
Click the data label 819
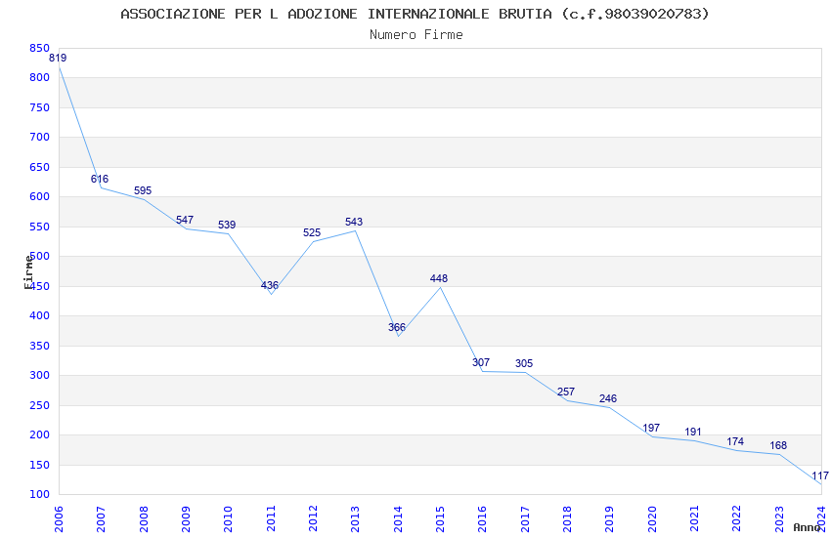coord(58,59)
